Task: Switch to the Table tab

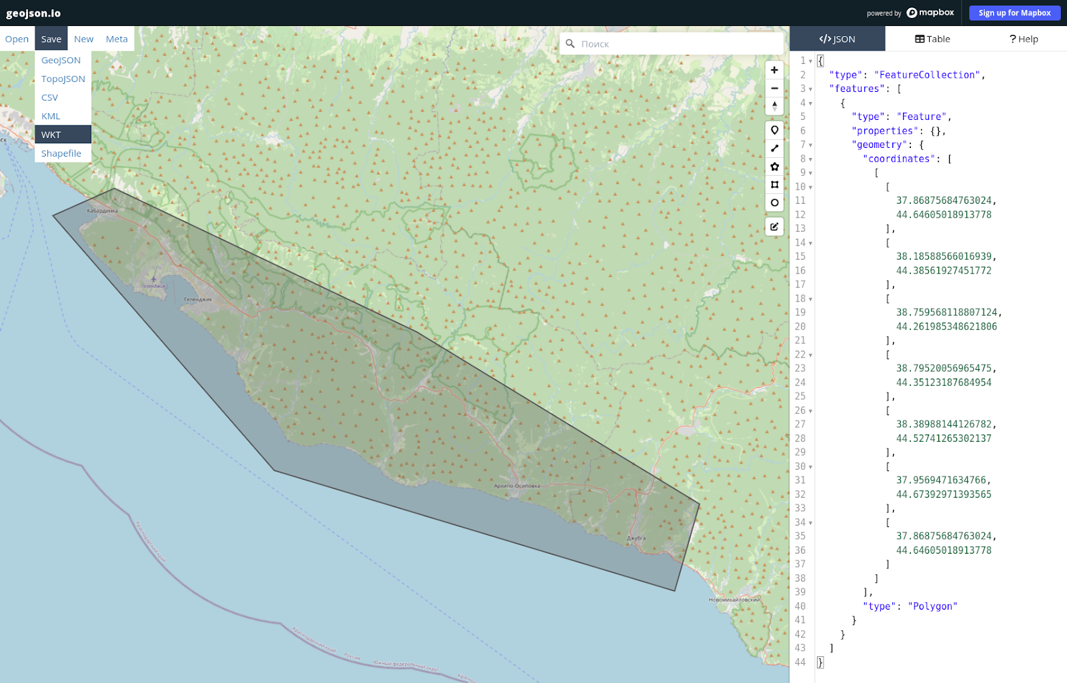Action: pos(932,39)
